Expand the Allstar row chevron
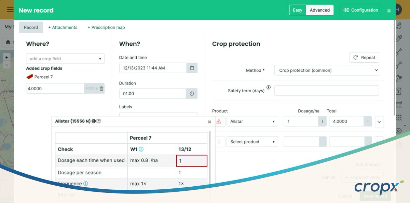The height and width of the screenshot is (203, 410). (x=380, y=122)
